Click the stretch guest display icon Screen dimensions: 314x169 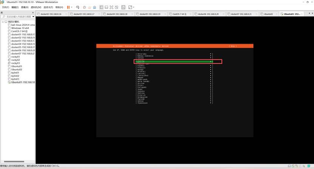[x=130, y=7]
